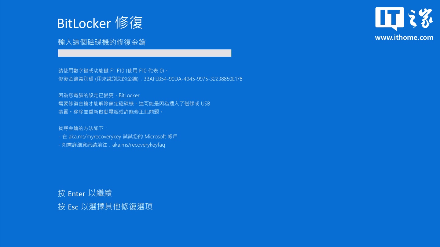Click the 修復金鑰識別碼 label
Image resolution: width=440 pixels, height=247 pixels.
point(76,79)
